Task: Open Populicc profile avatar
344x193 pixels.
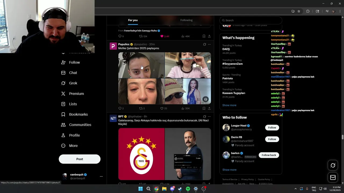Action: [113, 46]
